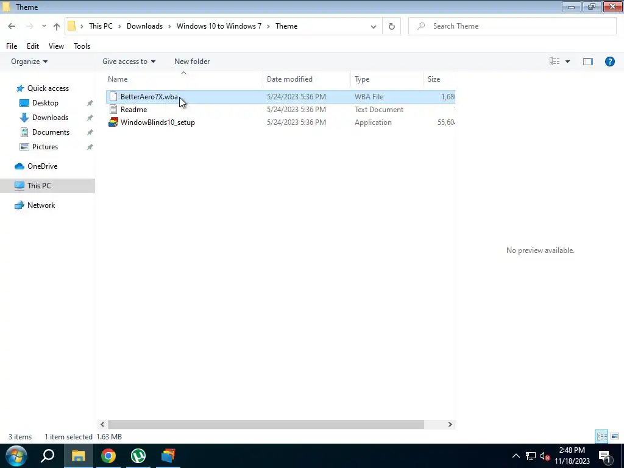624x468 pixels.
Task: Click the pin icon next to Pictures
Action: point(90,147)
